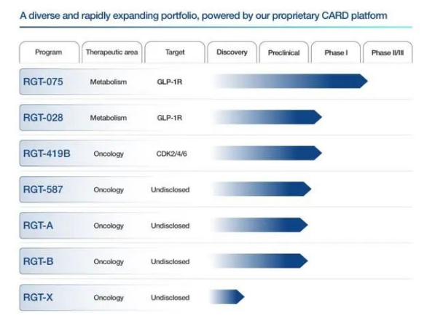Click the RGT-419B program label
Viewport: 443px width, 321px height.
point(47,154)
